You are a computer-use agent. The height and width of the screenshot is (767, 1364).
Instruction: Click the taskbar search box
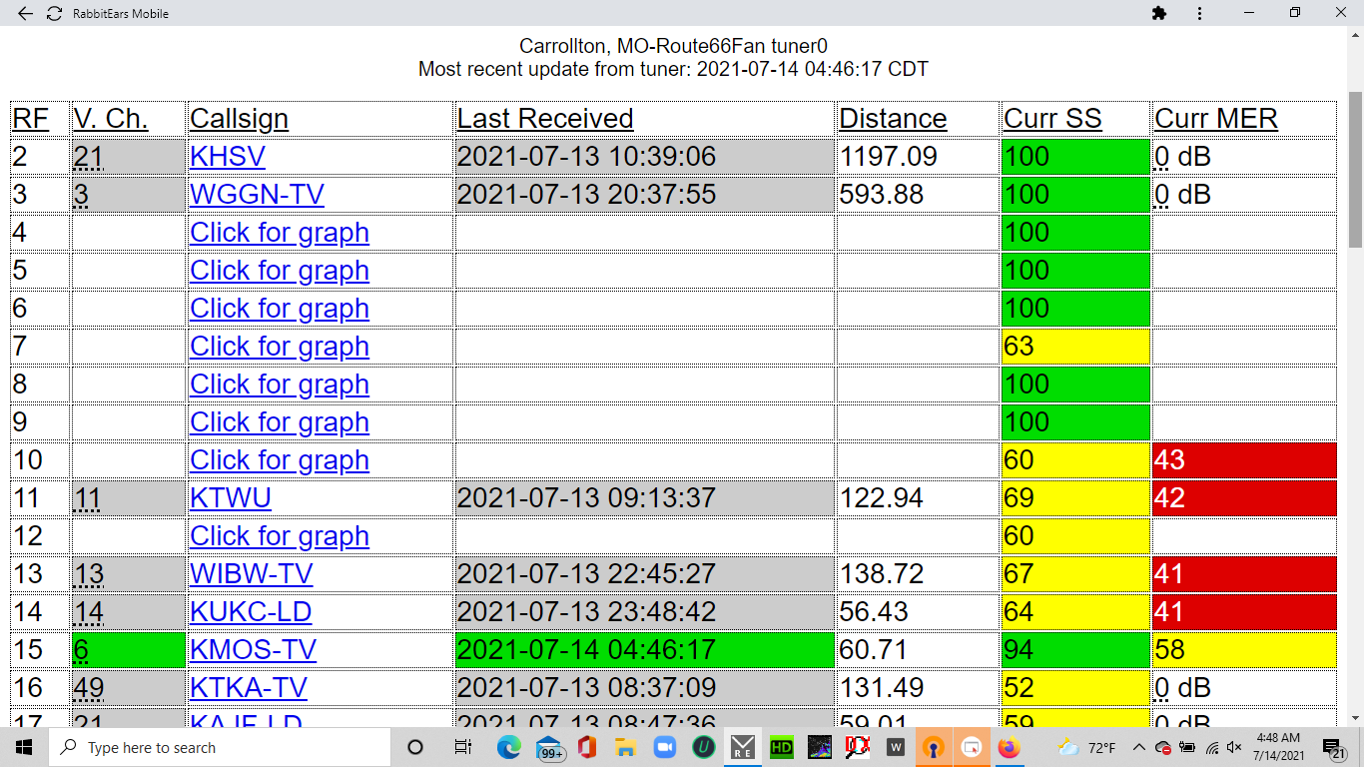pyautogui.click(x=219, y=747)
